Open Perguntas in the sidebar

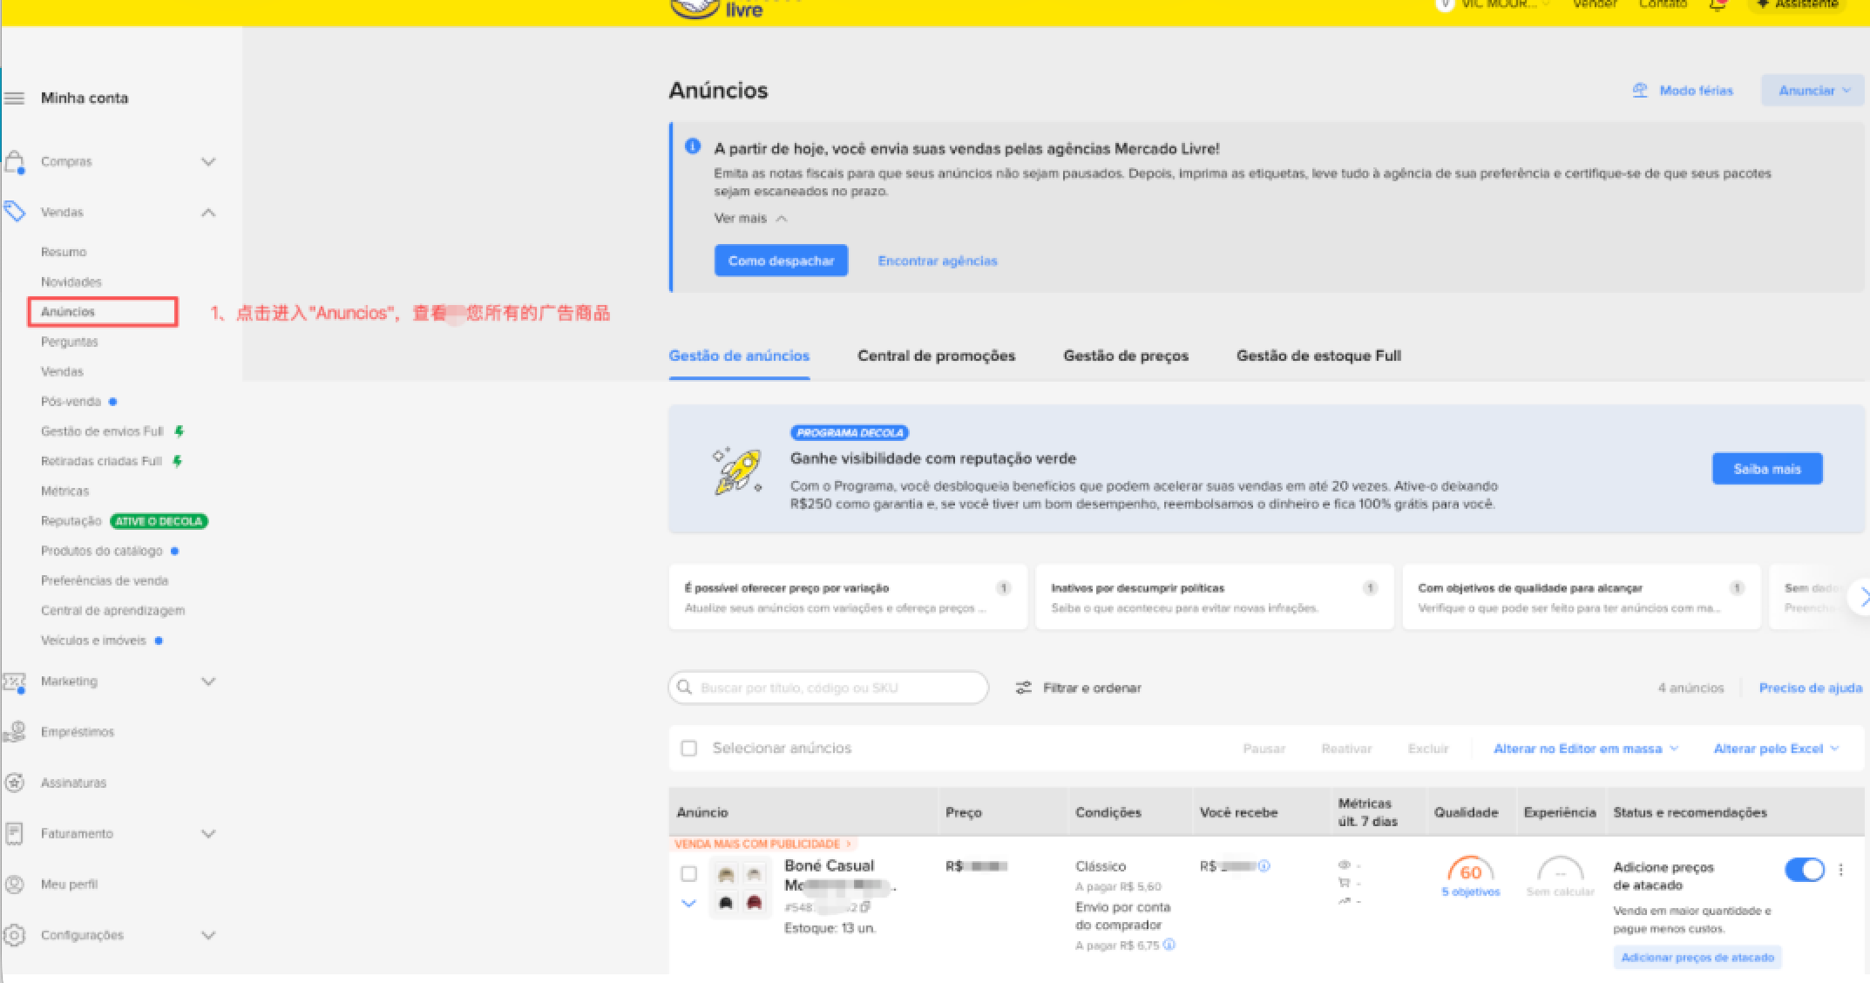click(x=70, y=342)
